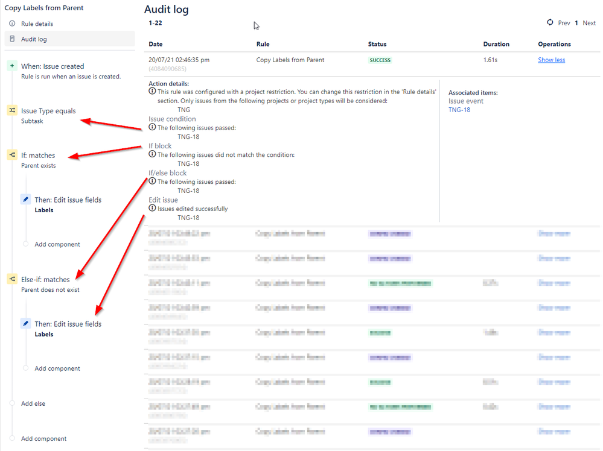The image size is (603, 451).
Task: Click the Else-if: matches branch icon
Action: (12, 279)
